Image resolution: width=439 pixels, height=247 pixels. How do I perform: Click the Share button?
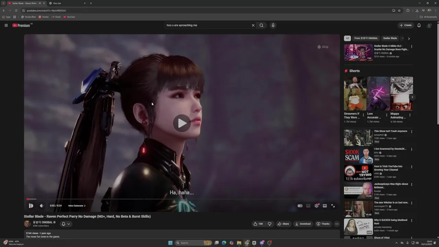[283, 224]
